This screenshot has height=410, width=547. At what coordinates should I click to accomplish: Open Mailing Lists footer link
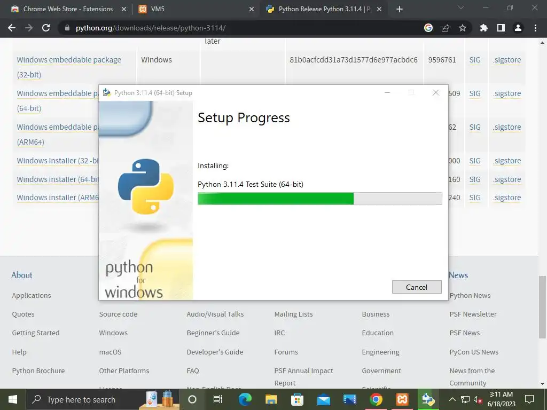tap(293, 314)
